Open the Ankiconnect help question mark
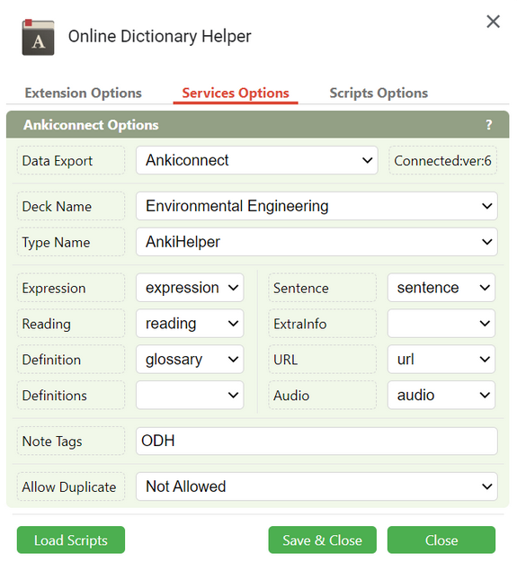The height and width of the screenshot is (562, 517). (489, 125)
